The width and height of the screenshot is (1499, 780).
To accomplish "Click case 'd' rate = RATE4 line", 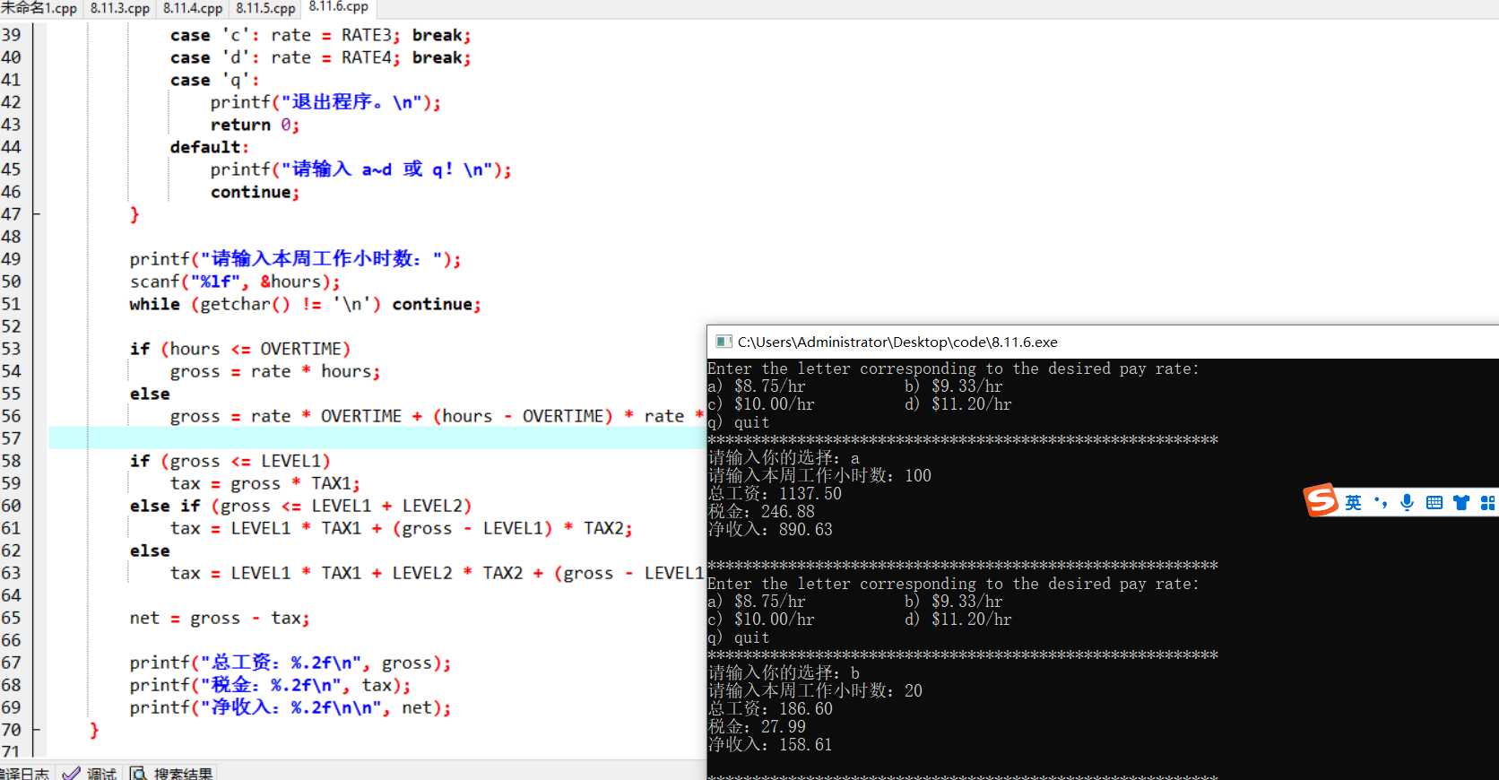I will pyautogui.click(x=321, y=57).
